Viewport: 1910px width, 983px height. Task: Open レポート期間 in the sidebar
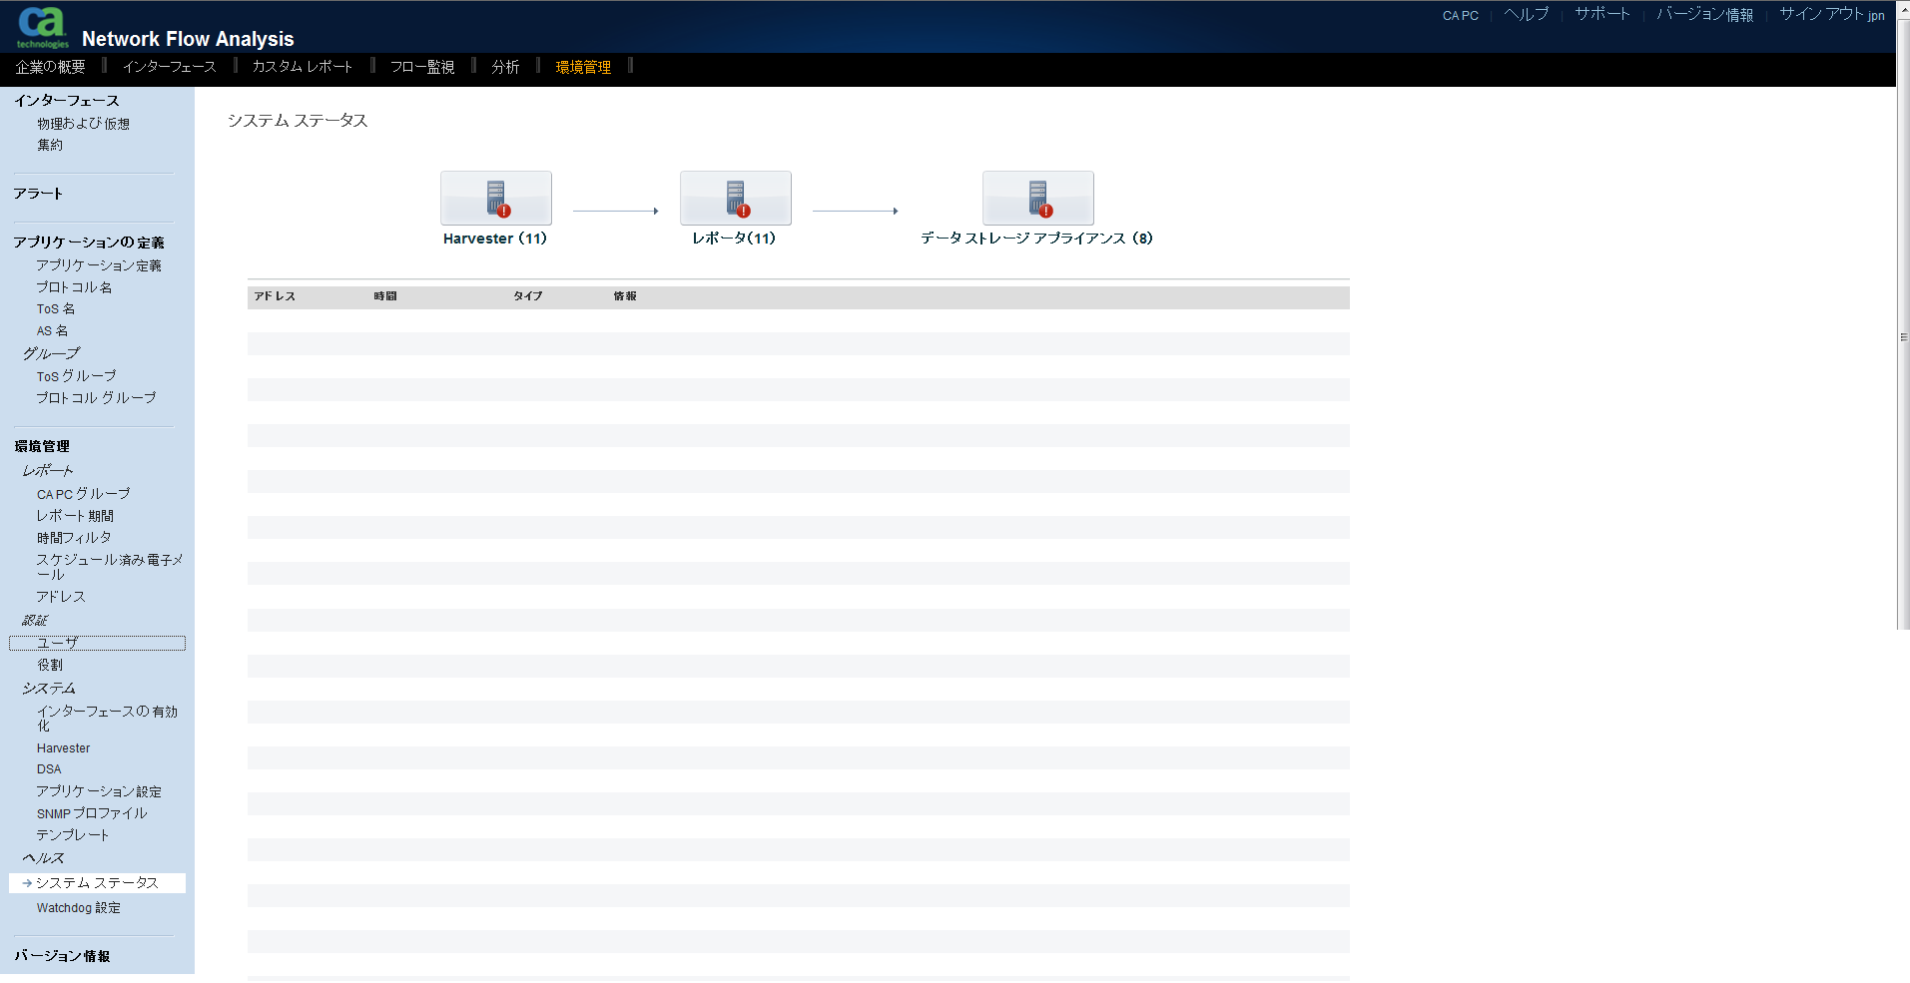(75, 516)
